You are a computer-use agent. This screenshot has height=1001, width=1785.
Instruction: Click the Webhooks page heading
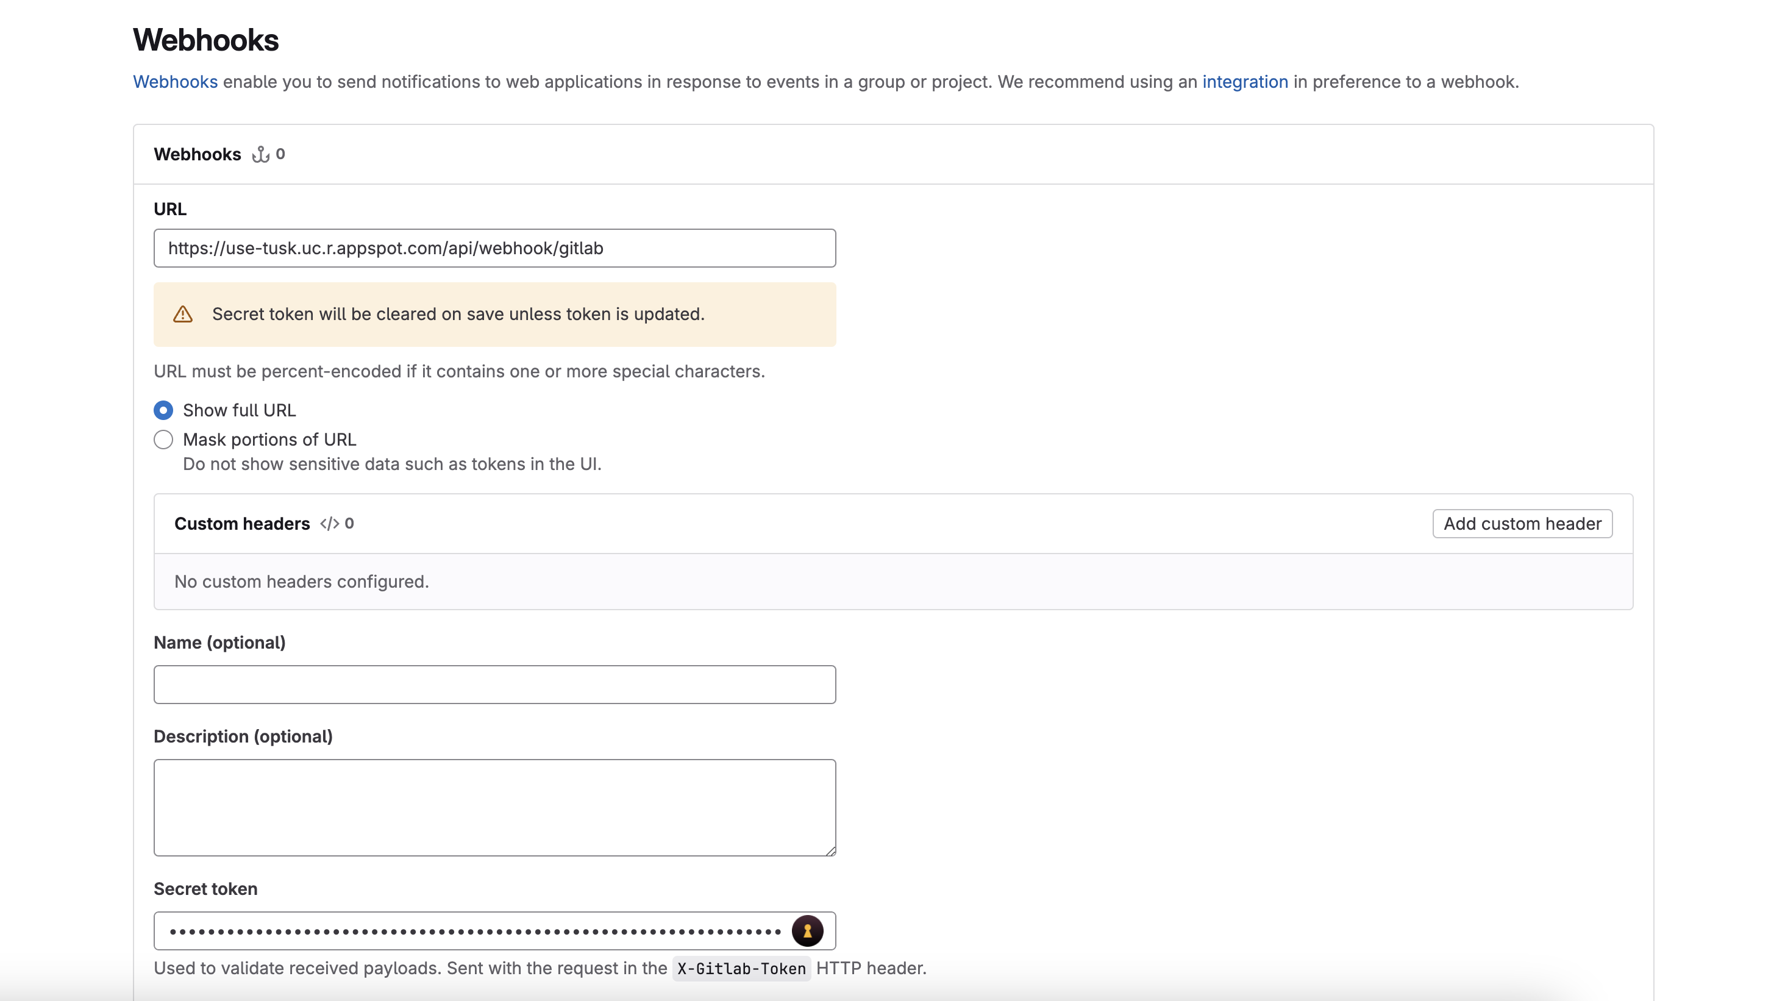[x=206, y=40]
